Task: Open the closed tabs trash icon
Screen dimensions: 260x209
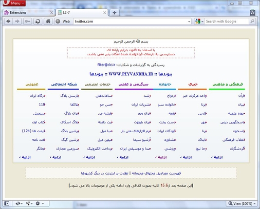Action: [x=253, y=12]
